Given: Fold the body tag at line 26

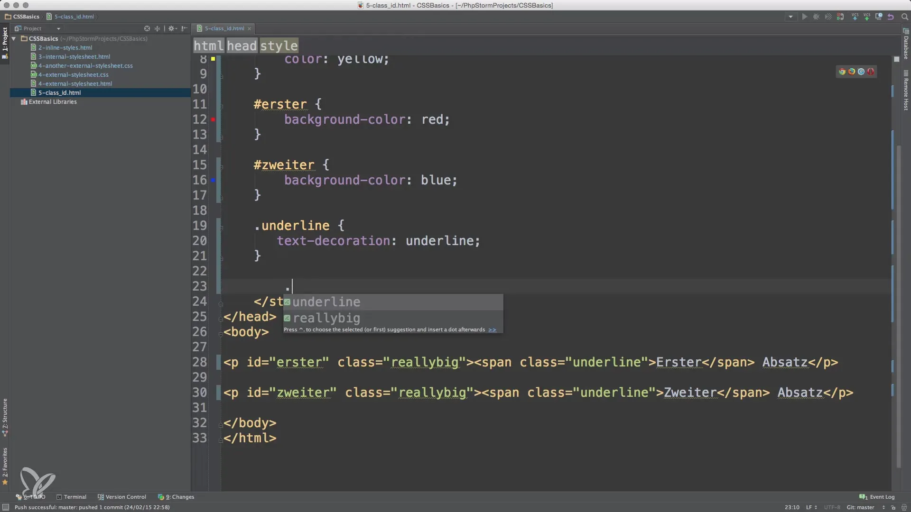Looking at the screenshot, I should 221,334.
